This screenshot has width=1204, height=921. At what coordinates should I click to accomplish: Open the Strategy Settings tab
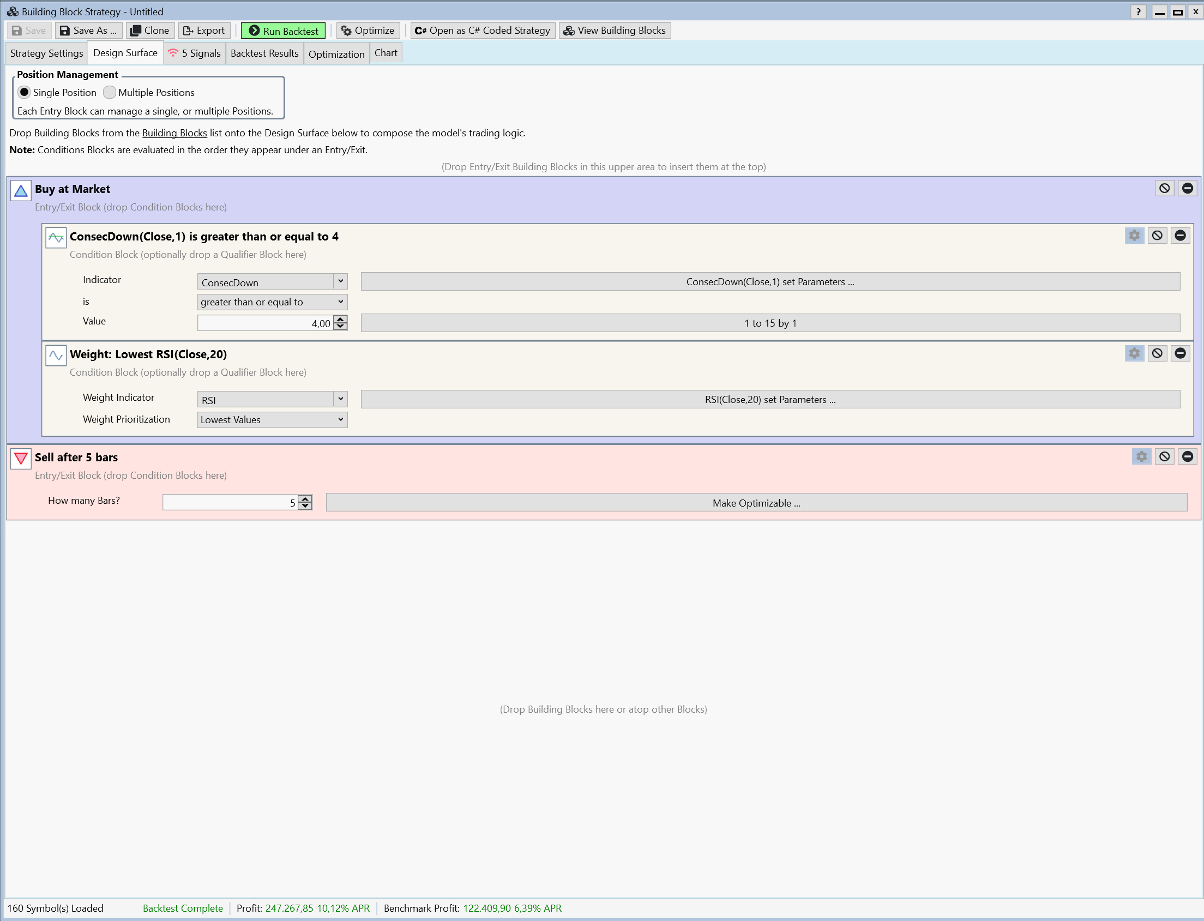click(46, 53)
